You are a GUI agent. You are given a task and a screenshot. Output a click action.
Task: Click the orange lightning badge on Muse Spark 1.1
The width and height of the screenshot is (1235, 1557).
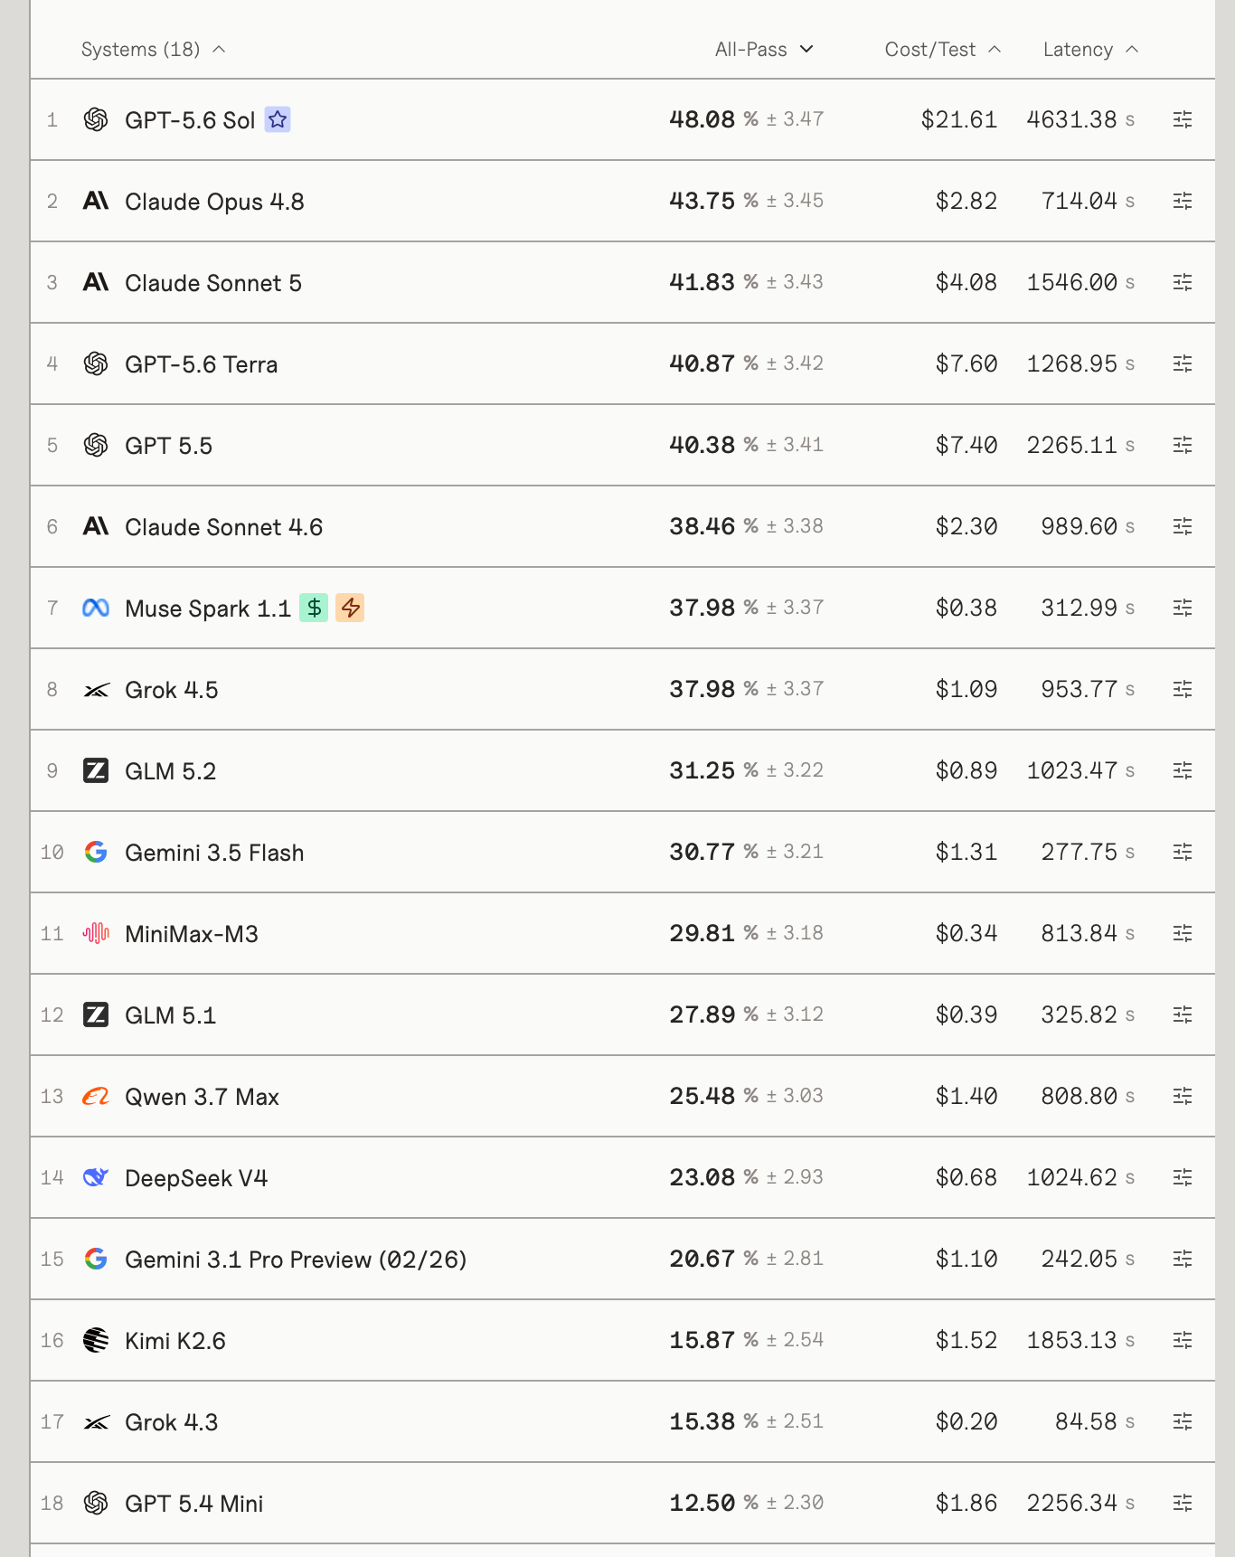(x=350, y=608)
